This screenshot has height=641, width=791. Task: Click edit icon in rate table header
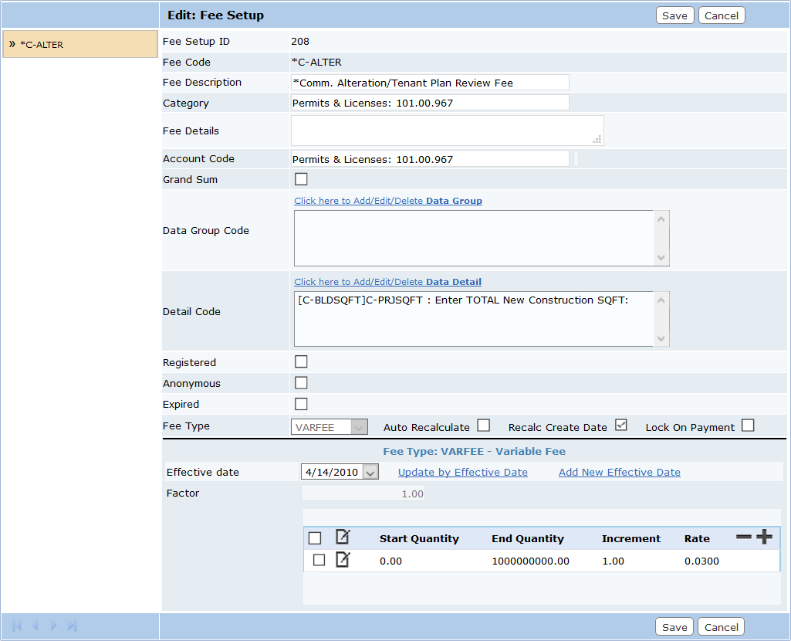(x=343, y=538)
